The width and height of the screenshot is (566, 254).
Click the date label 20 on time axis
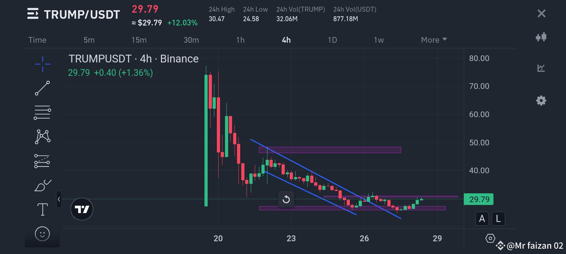tap(218, 238)
